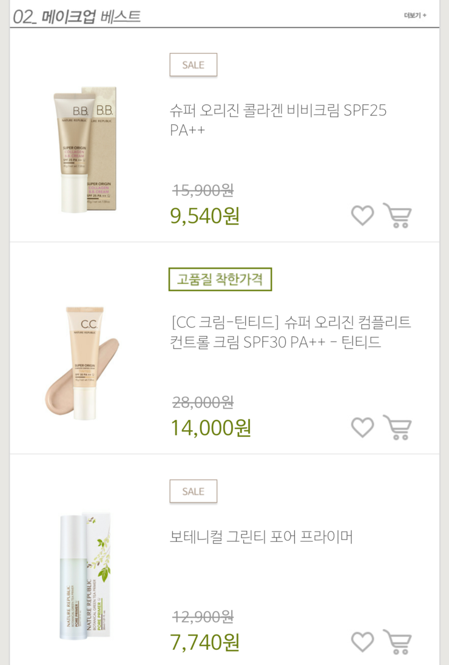Toggle wishlist heart for CC cream

(362, 427)
